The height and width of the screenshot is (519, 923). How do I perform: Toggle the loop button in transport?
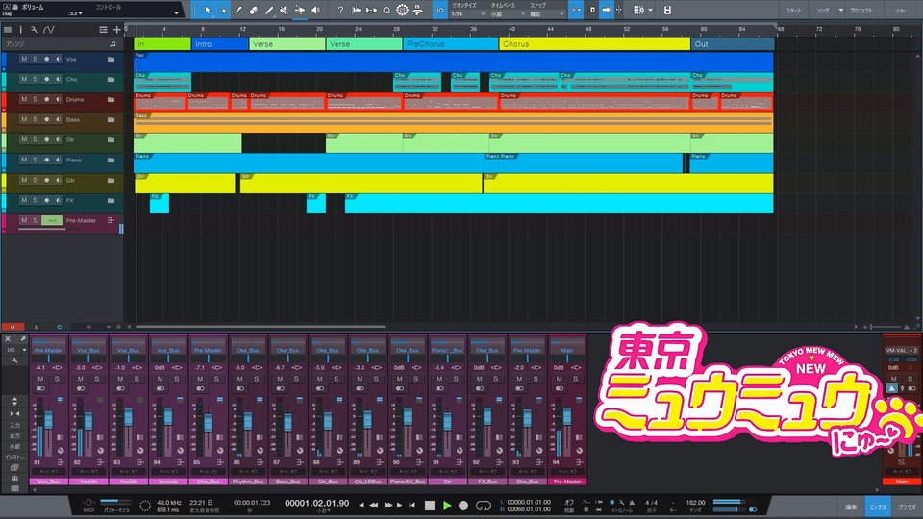point(484,506)
